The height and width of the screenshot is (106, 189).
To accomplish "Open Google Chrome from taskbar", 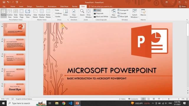I will point(64,103).
